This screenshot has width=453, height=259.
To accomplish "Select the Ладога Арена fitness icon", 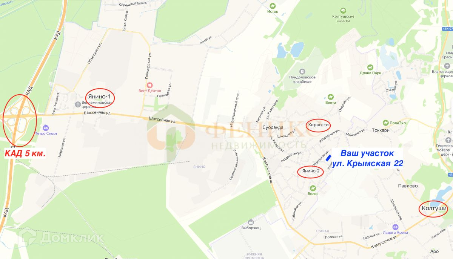I will 395,227.
